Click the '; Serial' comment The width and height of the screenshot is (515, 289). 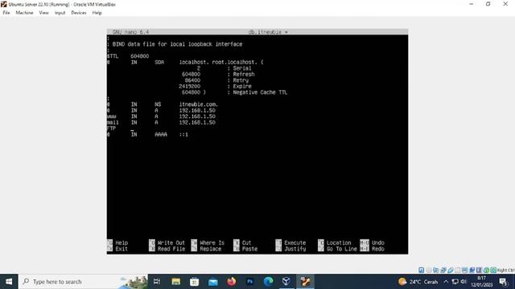[x=240, y=68]
